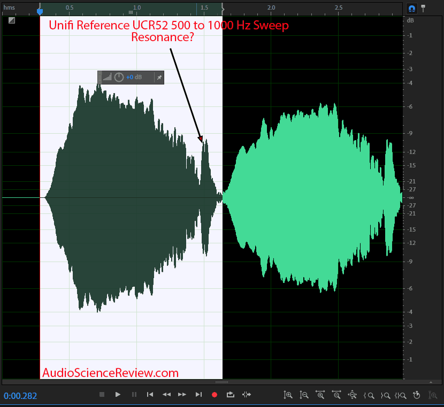This screenshot has width=444, height=407.
Task: Zoom in at selection Out point
Action: [385, 395]
